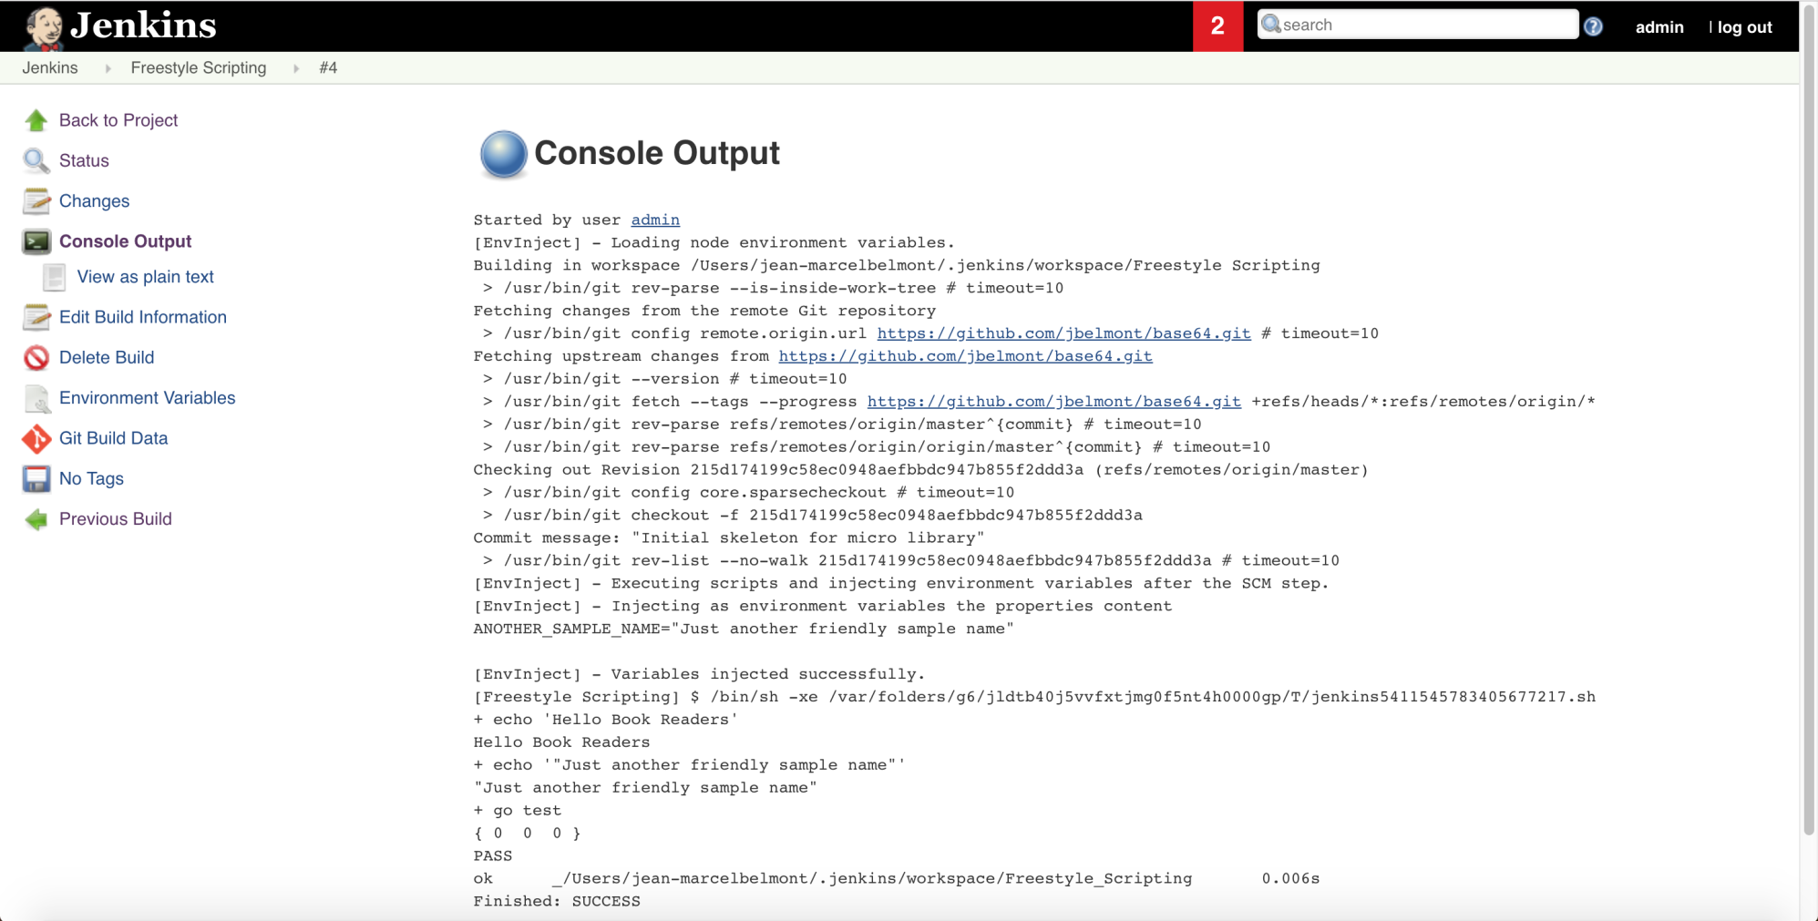Open Freestyle Scripting breadcrumb
The width and height of the screenshot is (1818, 921).
pos(199,68)
